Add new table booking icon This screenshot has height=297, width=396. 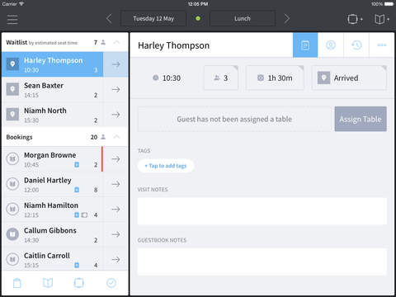click(x=355, y=19)
